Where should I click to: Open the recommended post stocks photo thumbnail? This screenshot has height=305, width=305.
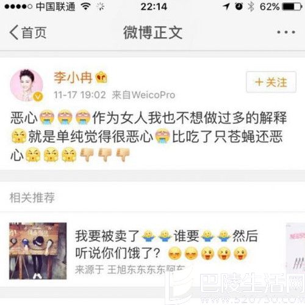[38, 251]
